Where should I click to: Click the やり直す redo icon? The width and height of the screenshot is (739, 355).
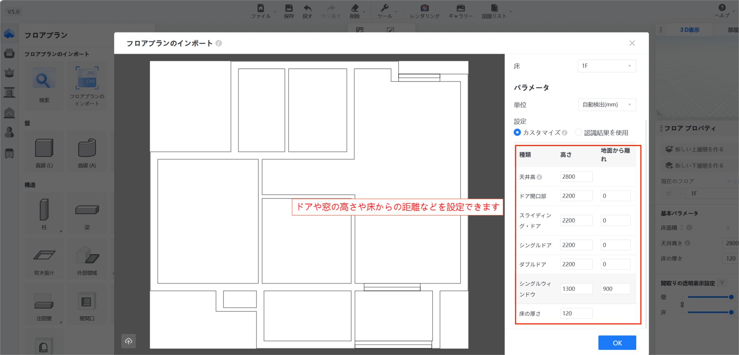click(331, 8)
